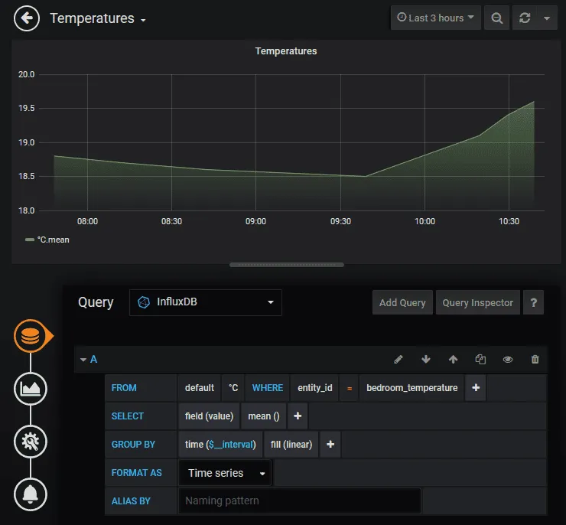
Task: Open the Time series format dropdown
Action: [x=225, y=473]
